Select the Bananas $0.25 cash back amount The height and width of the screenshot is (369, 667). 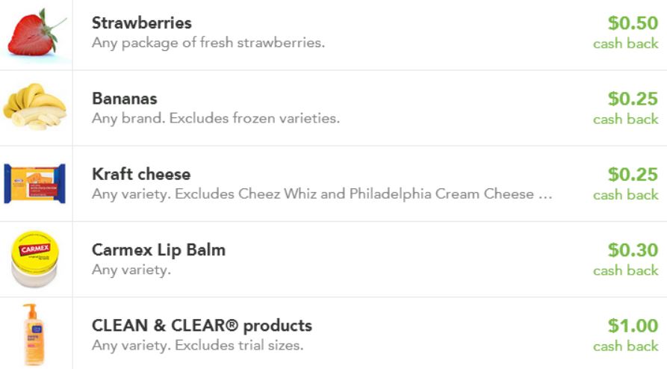coord(633,99)
